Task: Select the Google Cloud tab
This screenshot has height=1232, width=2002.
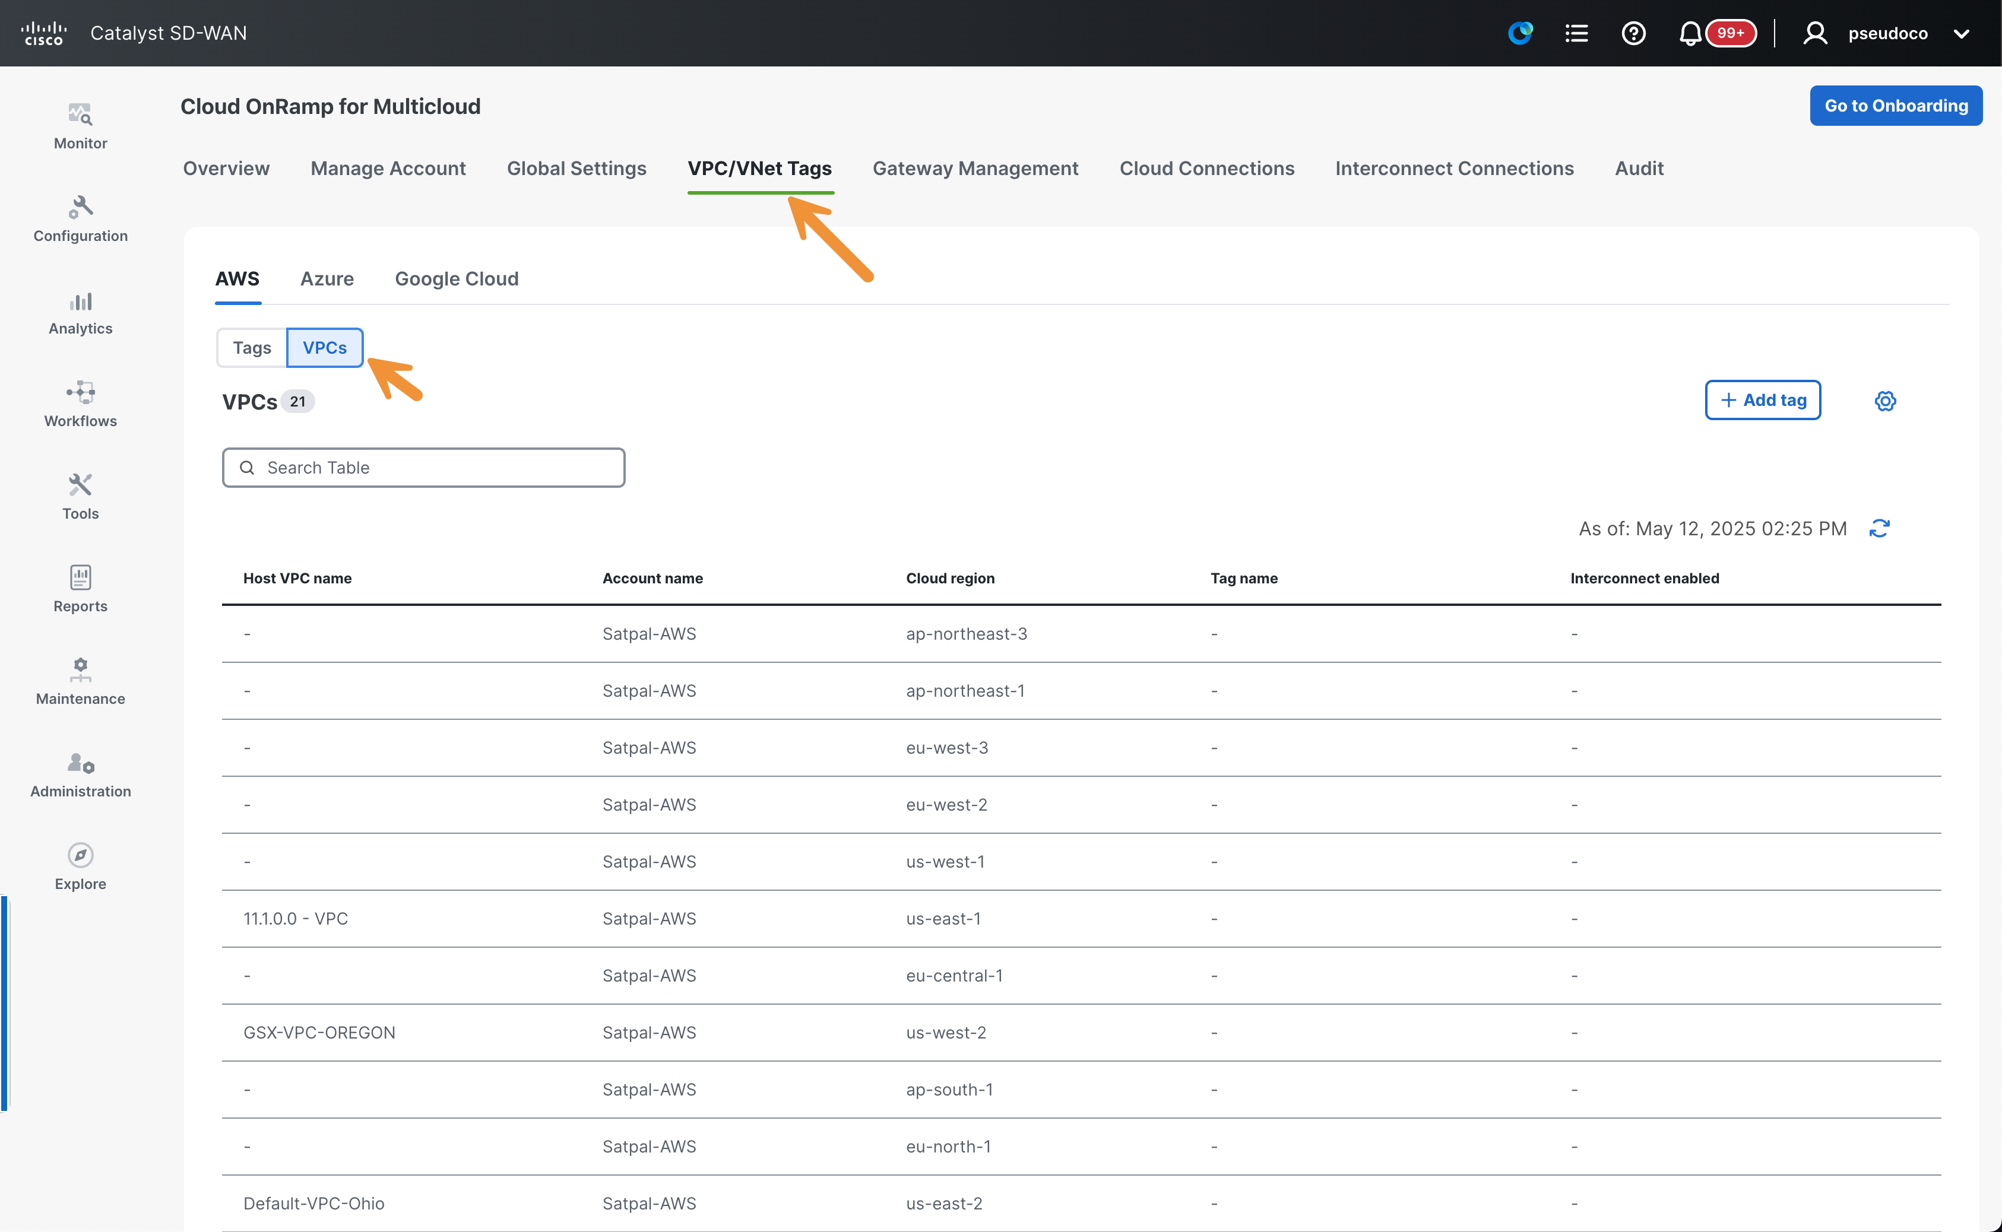Action: click(x=457, y=279)
